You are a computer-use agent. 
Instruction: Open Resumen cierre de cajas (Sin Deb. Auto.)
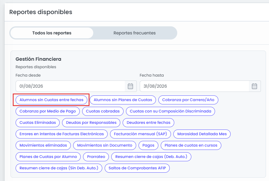[59, 168]
